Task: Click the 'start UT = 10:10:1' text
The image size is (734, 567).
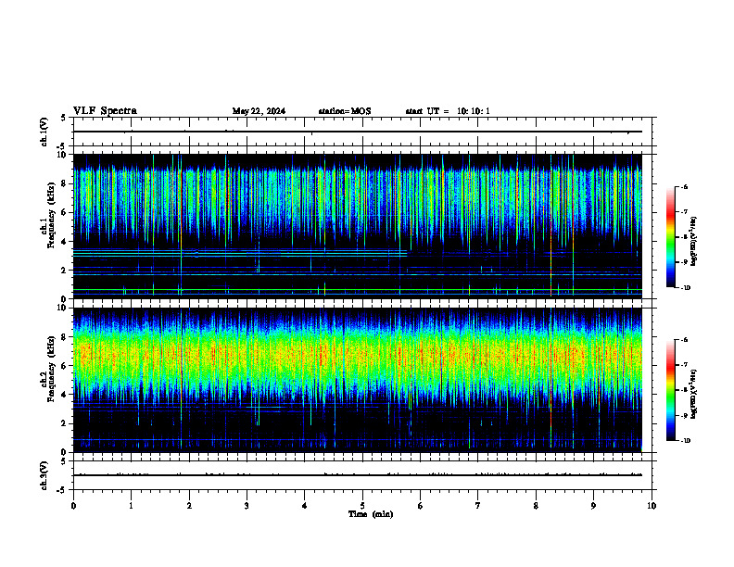Action: (448, 111)
